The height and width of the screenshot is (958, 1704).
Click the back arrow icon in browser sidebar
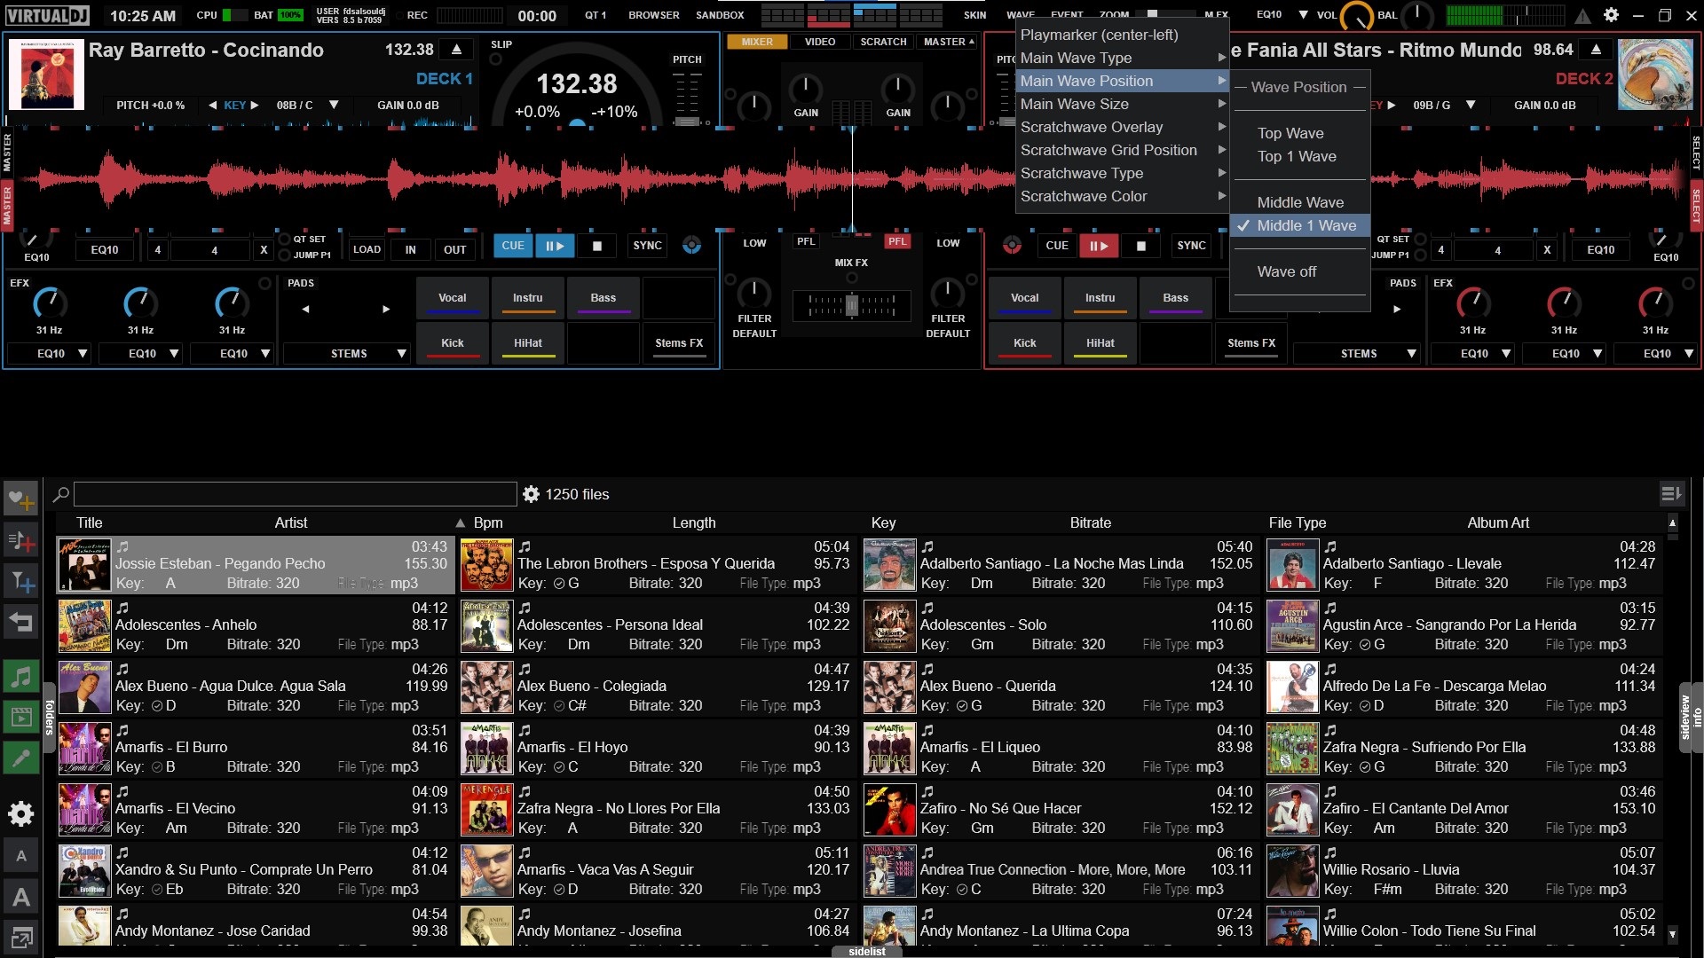20,623
